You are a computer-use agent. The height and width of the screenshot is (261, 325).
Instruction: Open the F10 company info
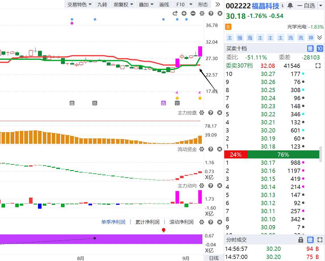pyautogui.click(x=180, y=4)
